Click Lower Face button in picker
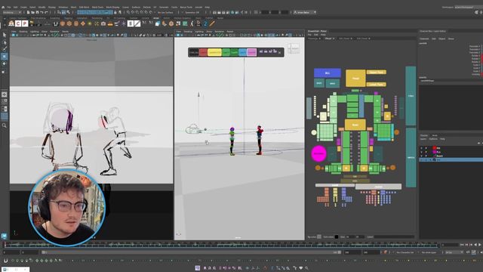The height and width of the screenshot is (272, 483). pyautogui.click(x=376, y=84)
